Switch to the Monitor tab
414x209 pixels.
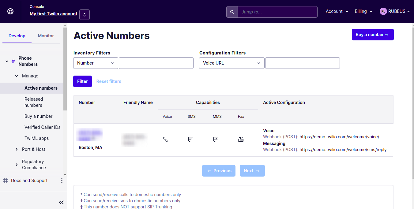click(46, 36)
